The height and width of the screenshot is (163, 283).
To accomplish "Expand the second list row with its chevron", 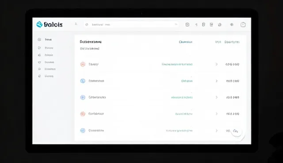I will (x=216, y=81).
